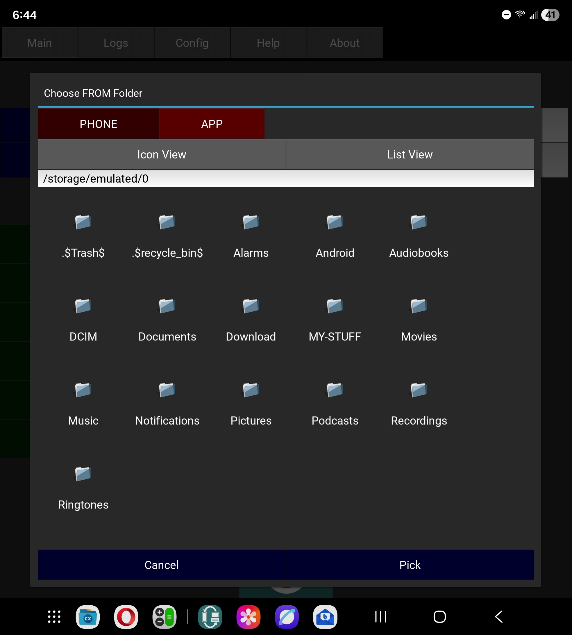Switch to List View mode

(410, 154)
